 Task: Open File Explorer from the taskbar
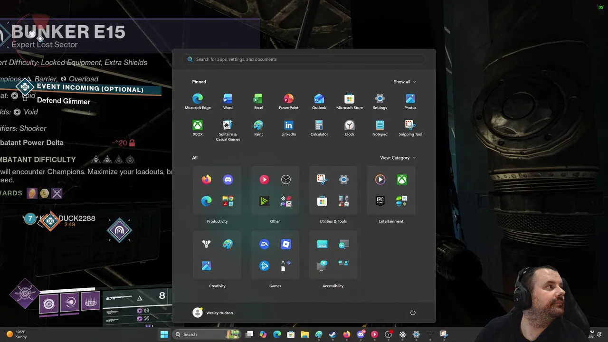(x=305, y=334)
